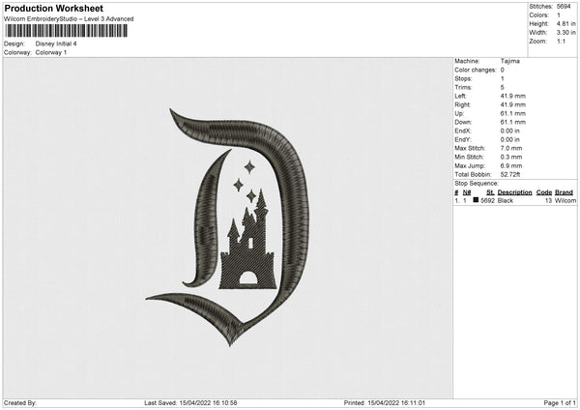Click the Down value 61.1 mm
The image size is (580, 410).
pyautogui.click(x=513, y=122)
